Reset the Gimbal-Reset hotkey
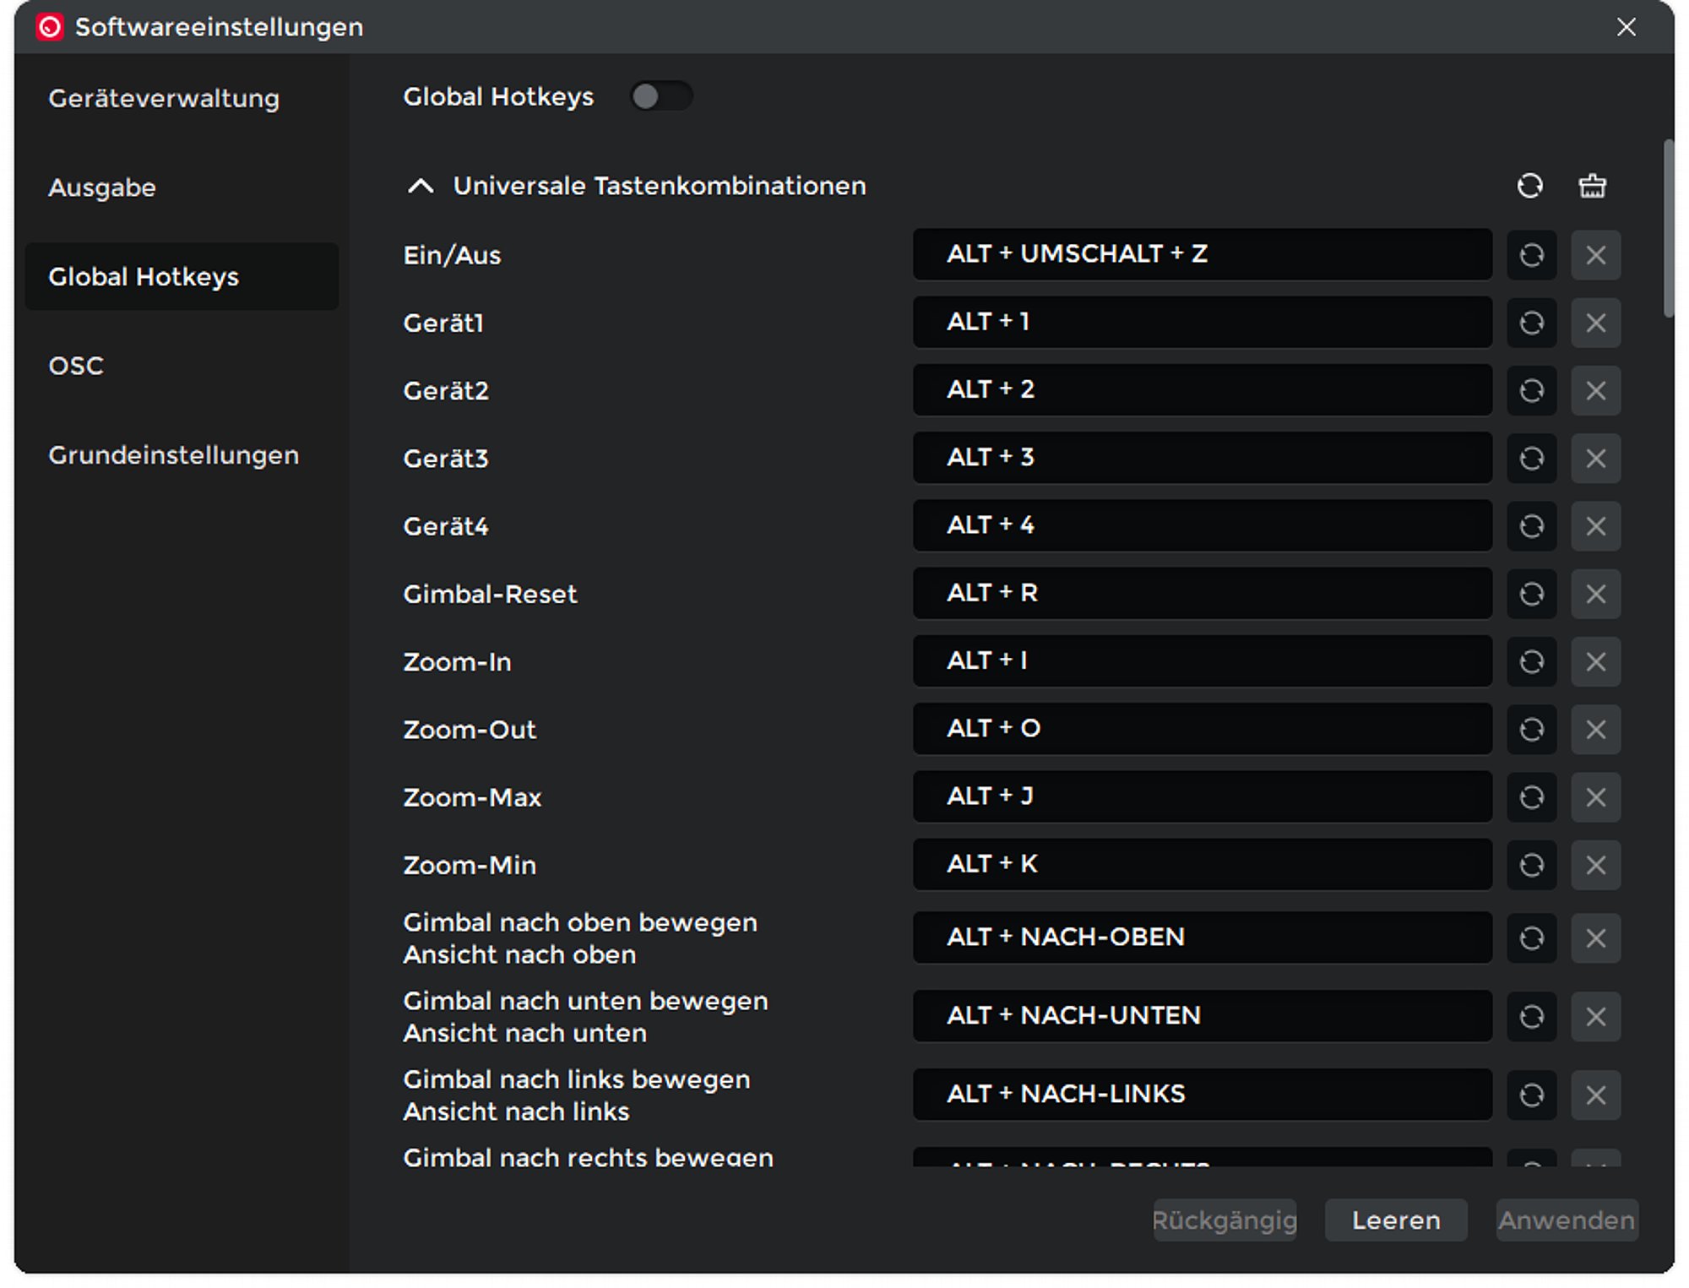 1531,594
